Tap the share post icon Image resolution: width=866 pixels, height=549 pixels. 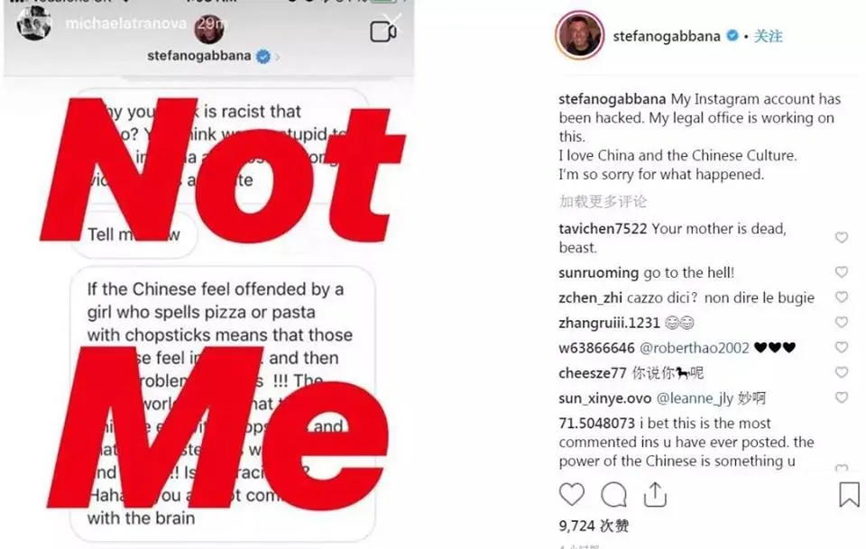point(655,494)
